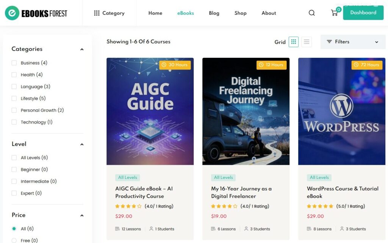Check the Business category checkbox

14,63
